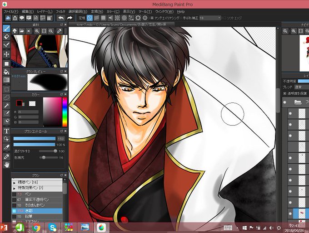Click the color hue strip
Screen dimensions: 309x233
click(65, 112)
